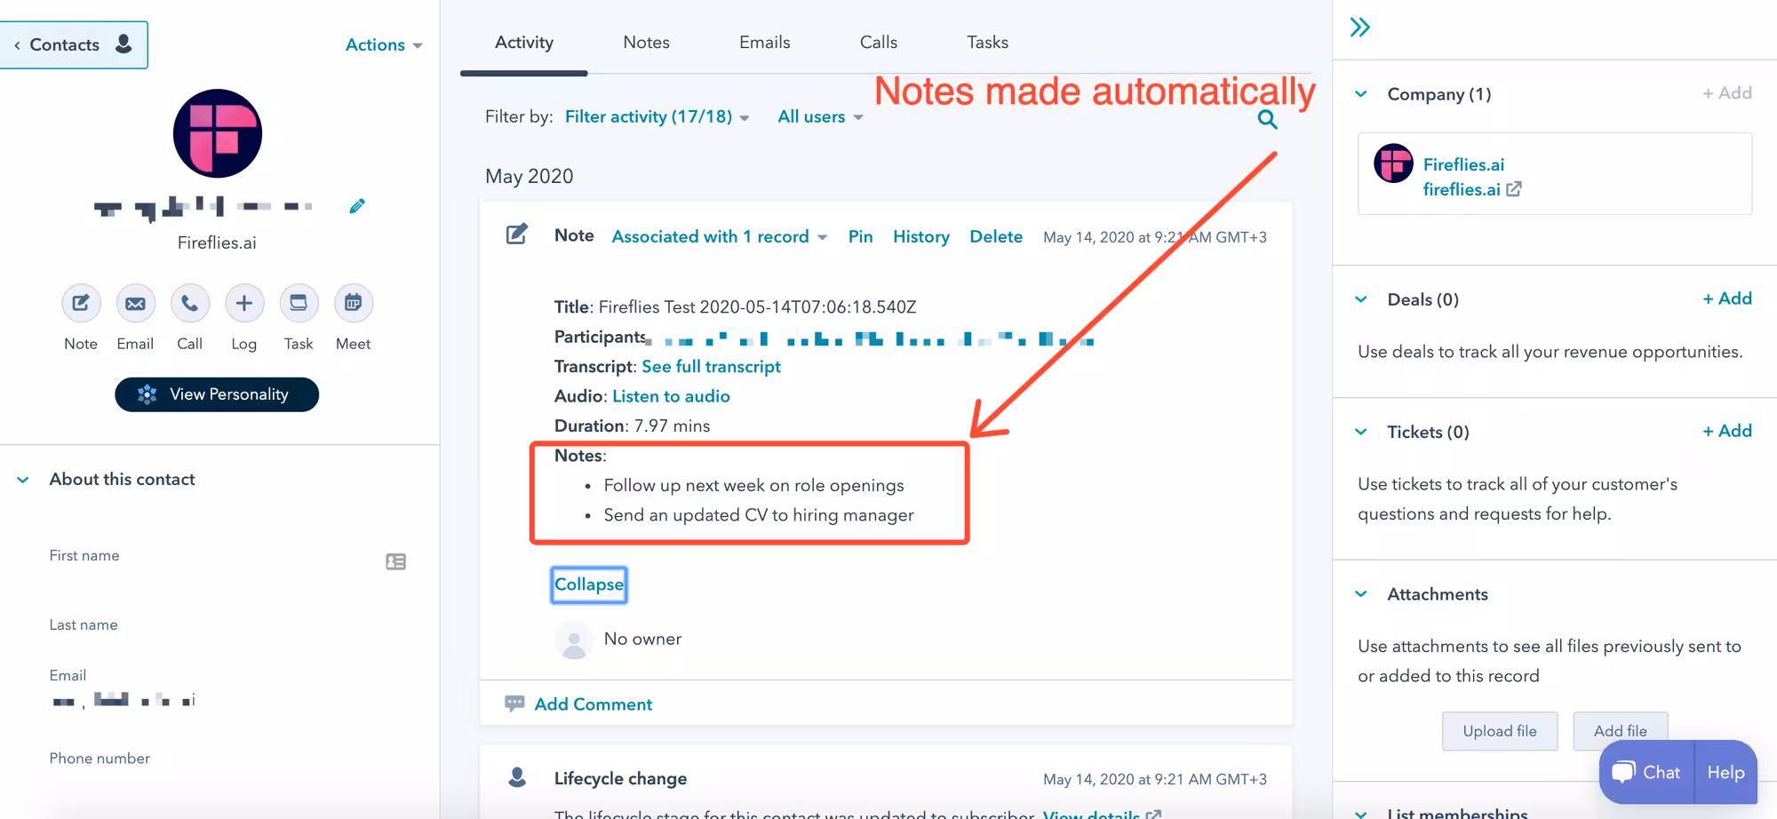Click the activity search magnifier icon
The height and width of the screenshot is (819, 1777).
click(x=1267, y=120)
